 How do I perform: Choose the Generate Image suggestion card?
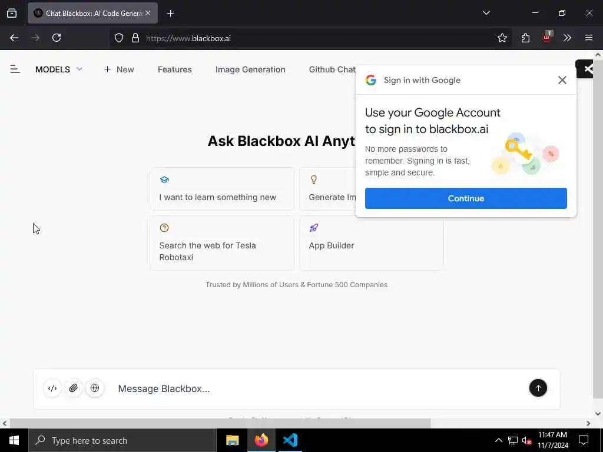328,189
